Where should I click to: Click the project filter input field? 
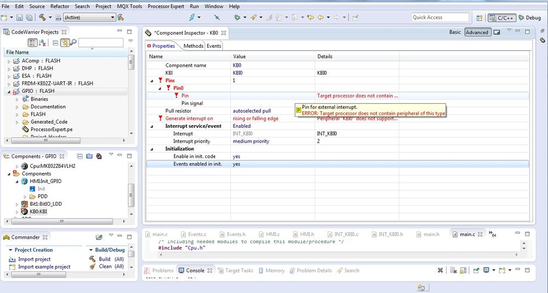[x=100, y=43]
